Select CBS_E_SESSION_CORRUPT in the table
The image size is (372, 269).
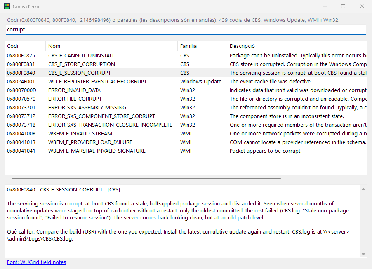pos(80,73)
